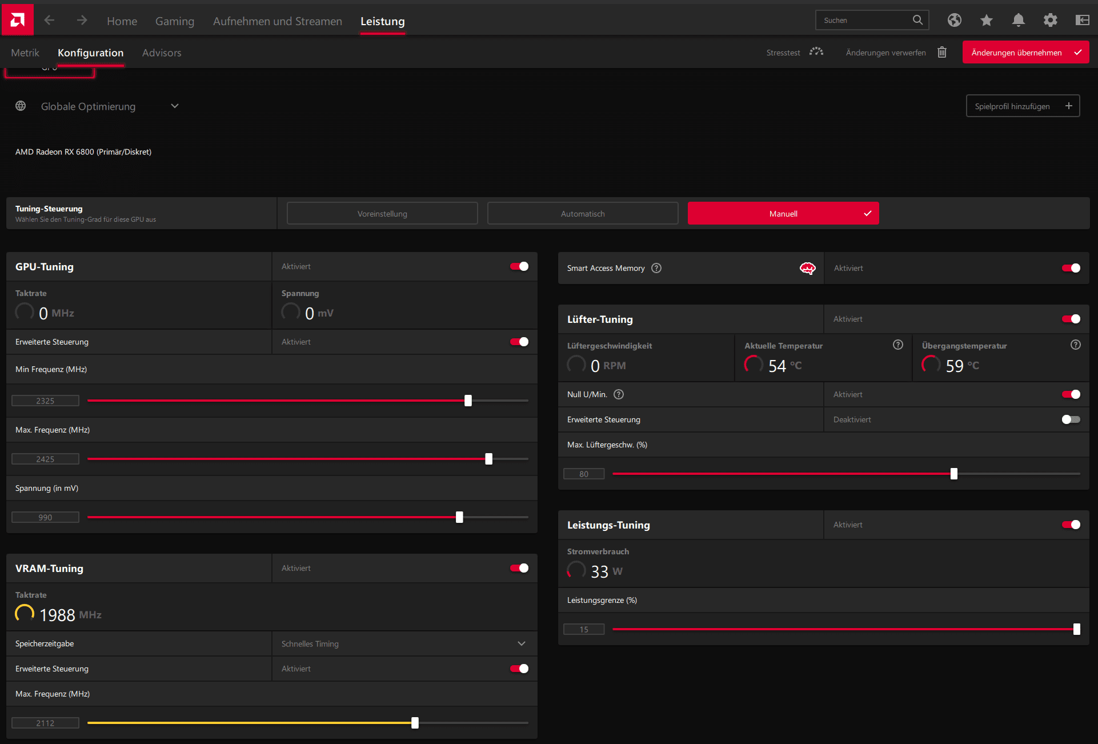Screen dimensions: 1098x744
Task: Click the Max. Lüftergeschw. slider handle
Action: click(x=953, y=474)
